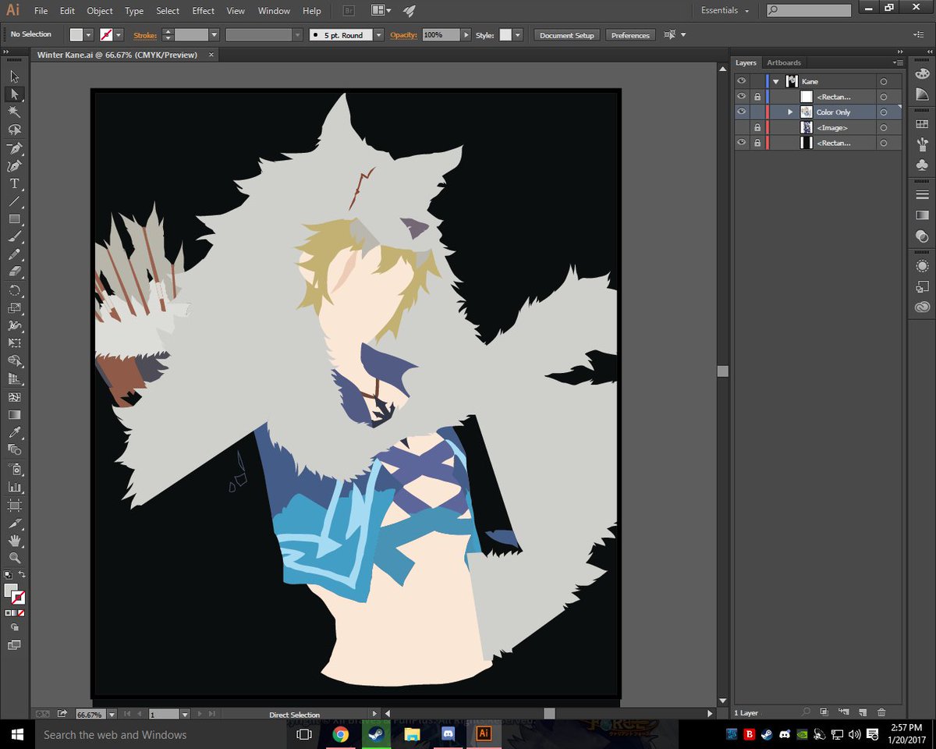Open the Brushes panel icon
936x749 pixels.
922,144
